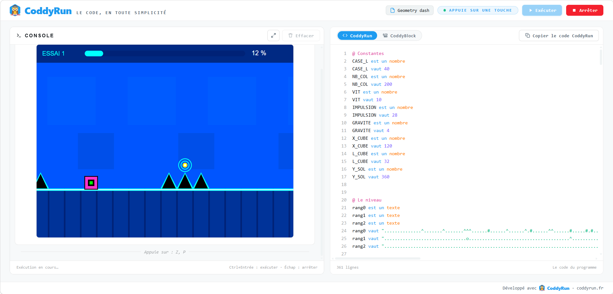Click the yellow jump orb in game
The height and width of the screenshot is (294, 613).
coord(185,165)
